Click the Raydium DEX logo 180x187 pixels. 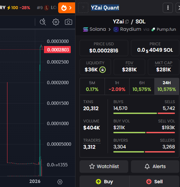(116, 29)
